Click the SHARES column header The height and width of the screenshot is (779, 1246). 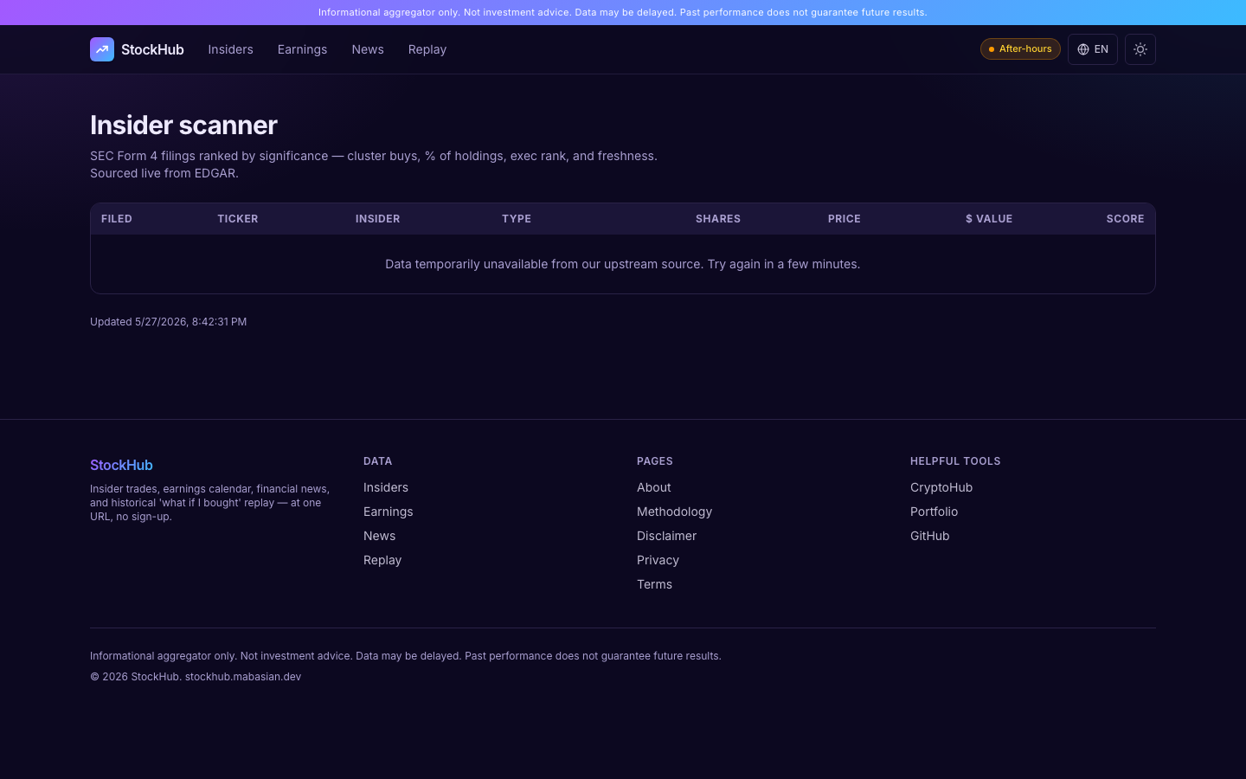click(718, 219)
